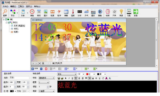This screenshot has height=96, width=160.
Task: Open 亮度 brightness lightbulb icon
Action: point(121,13)
